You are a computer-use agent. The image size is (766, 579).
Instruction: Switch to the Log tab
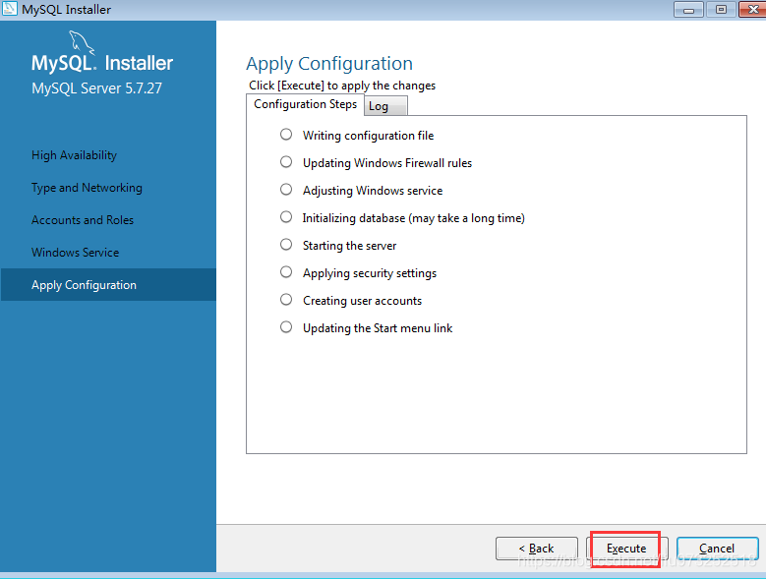coord(385,106)
